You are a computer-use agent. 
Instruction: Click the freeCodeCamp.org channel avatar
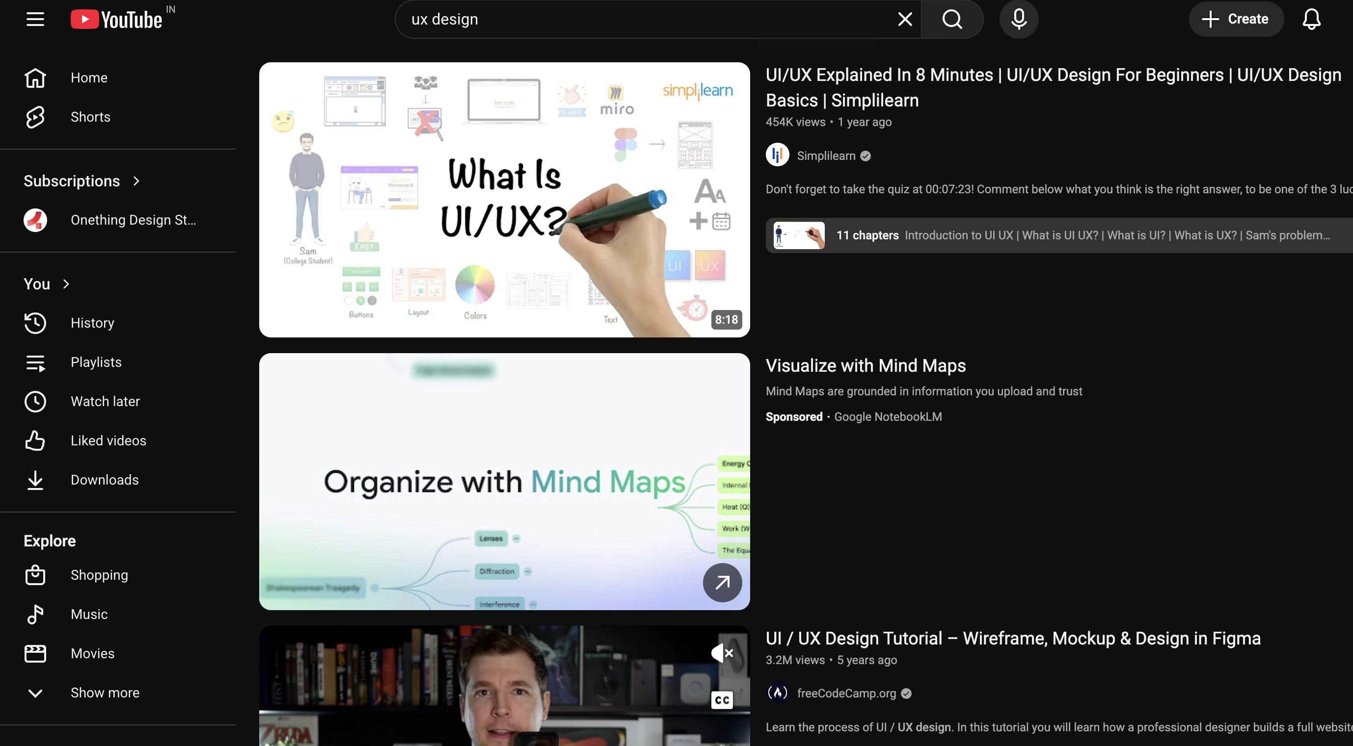click(777, 693)
